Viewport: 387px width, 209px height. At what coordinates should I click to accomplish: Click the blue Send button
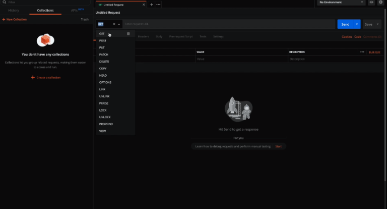(345, 24)
